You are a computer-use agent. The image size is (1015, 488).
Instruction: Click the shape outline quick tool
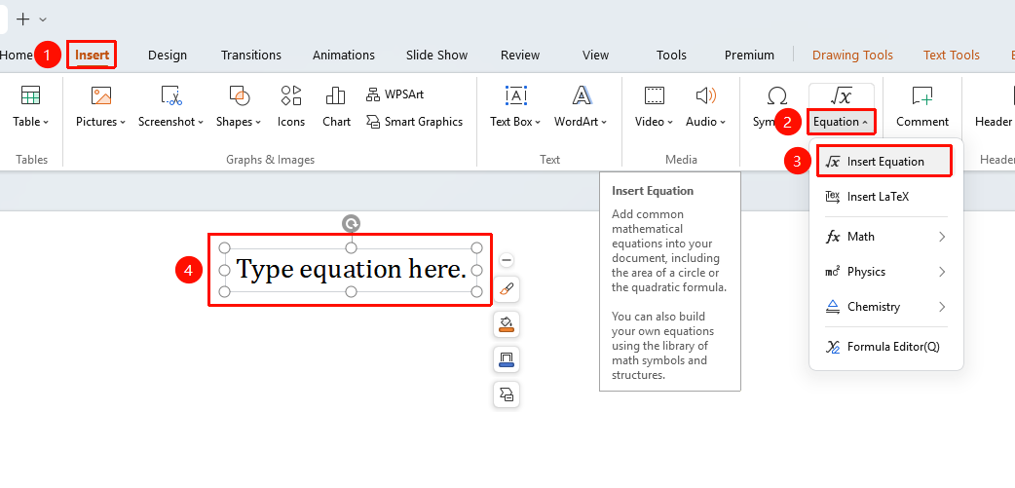point(507,359)
